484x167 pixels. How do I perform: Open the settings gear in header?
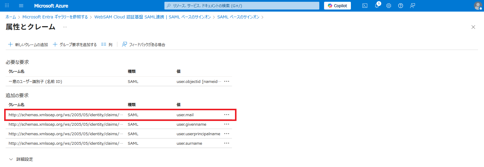point(389,6)
